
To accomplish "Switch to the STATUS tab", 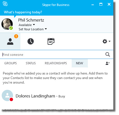I will (31, 63).
